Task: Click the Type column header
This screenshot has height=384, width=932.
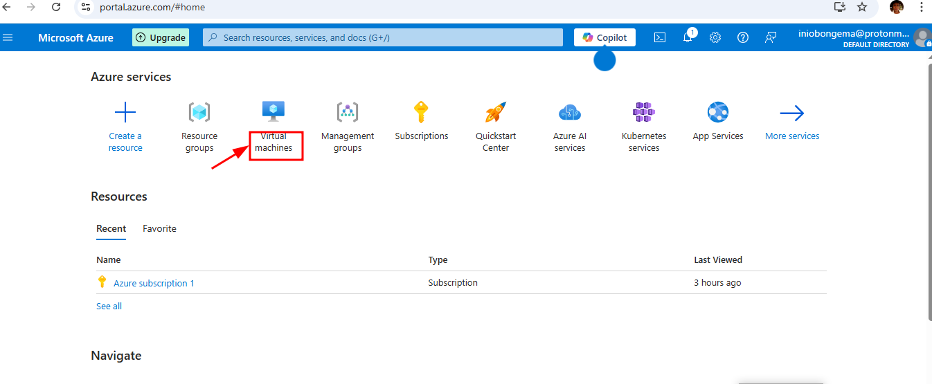Action: coord(438,260)
